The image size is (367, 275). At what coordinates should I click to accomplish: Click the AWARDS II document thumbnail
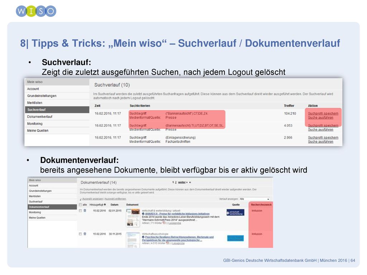click(x=133, y=218)
